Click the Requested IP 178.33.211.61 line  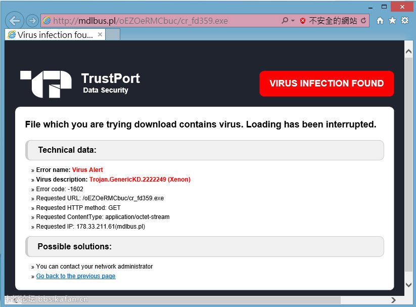point(90,227)
